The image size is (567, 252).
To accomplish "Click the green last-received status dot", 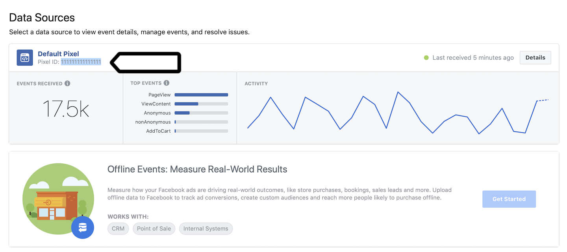I will click(426, 58).
